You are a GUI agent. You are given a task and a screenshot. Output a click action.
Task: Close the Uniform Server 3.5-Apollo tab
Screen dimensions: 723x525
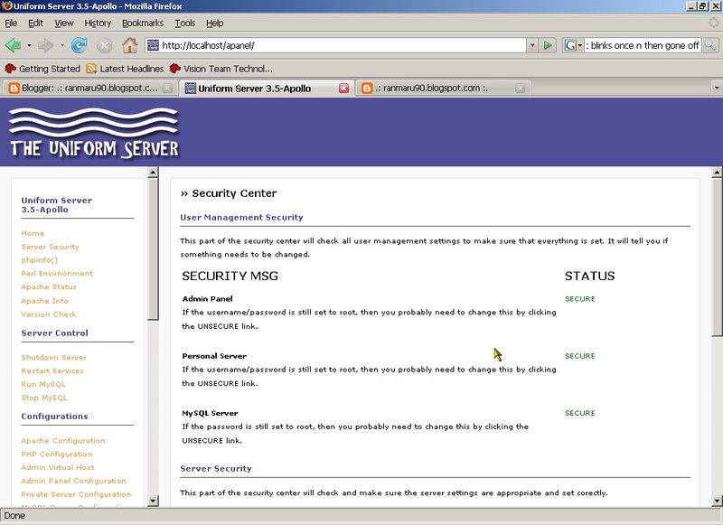click(344, 88)
